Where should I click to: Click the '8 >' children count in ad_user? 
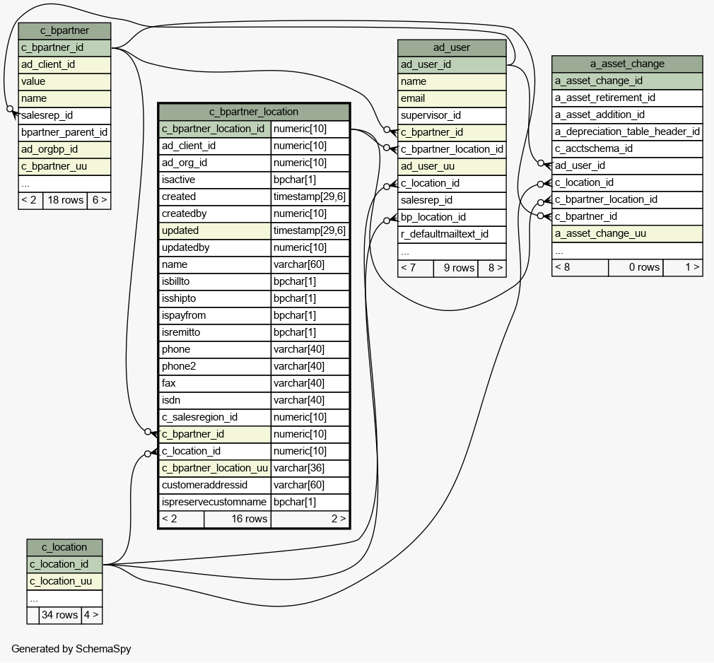click(492, 268)
